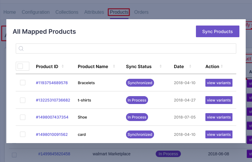Screen dimensions: 252x162
Task: Tick the Shoe row checkbox
Action: click(x=23, y=117)
